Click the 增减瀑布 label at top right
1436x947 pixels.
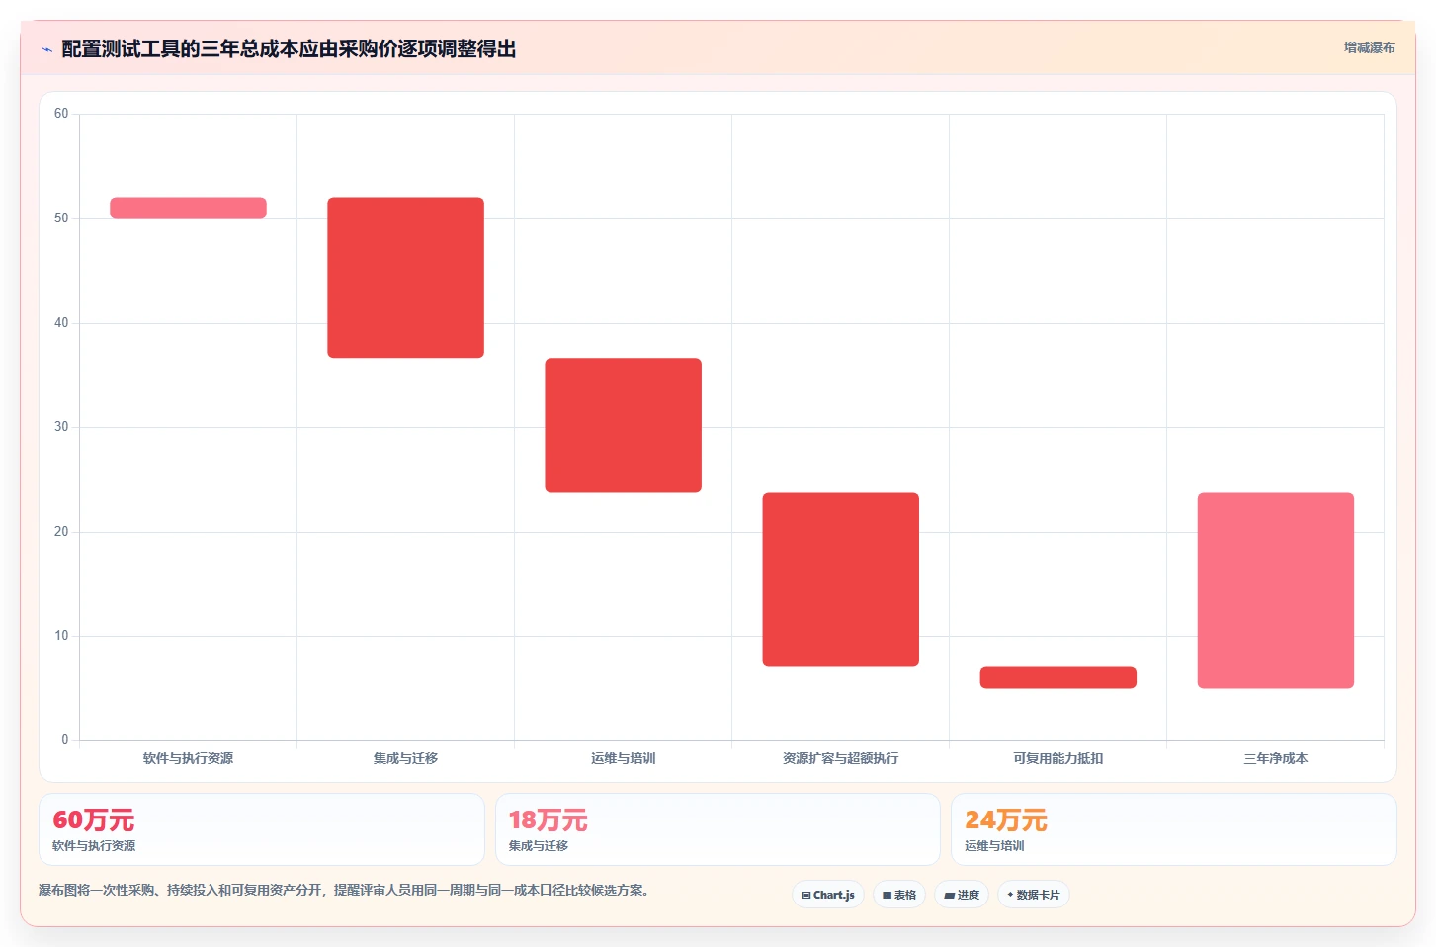[1369, 47]
